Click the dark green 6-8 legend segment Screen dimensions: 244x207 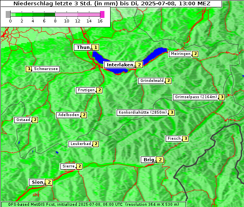point(49,15)
